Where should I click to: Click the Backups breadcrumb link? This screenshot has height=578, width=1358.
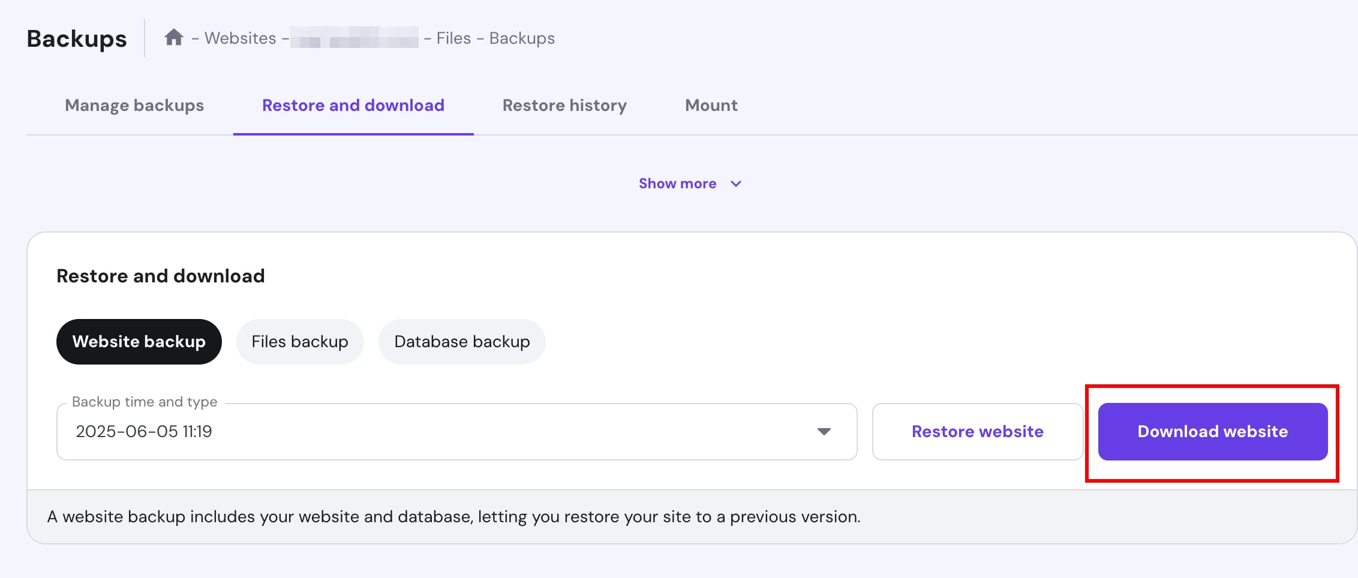[x=522, y=38]
